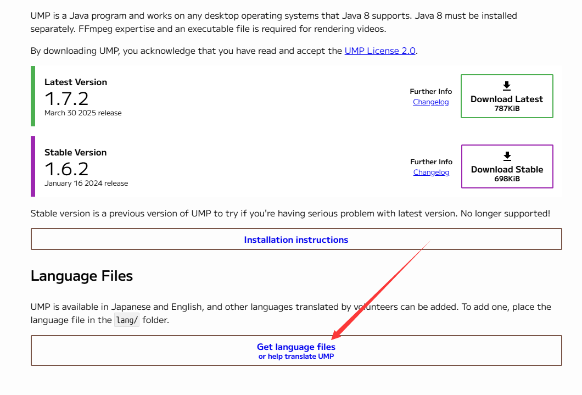This screenshot has height=395, width=582.
Task: Click the download arrow icon above Download Stable
Action: [x=507, y=156]
